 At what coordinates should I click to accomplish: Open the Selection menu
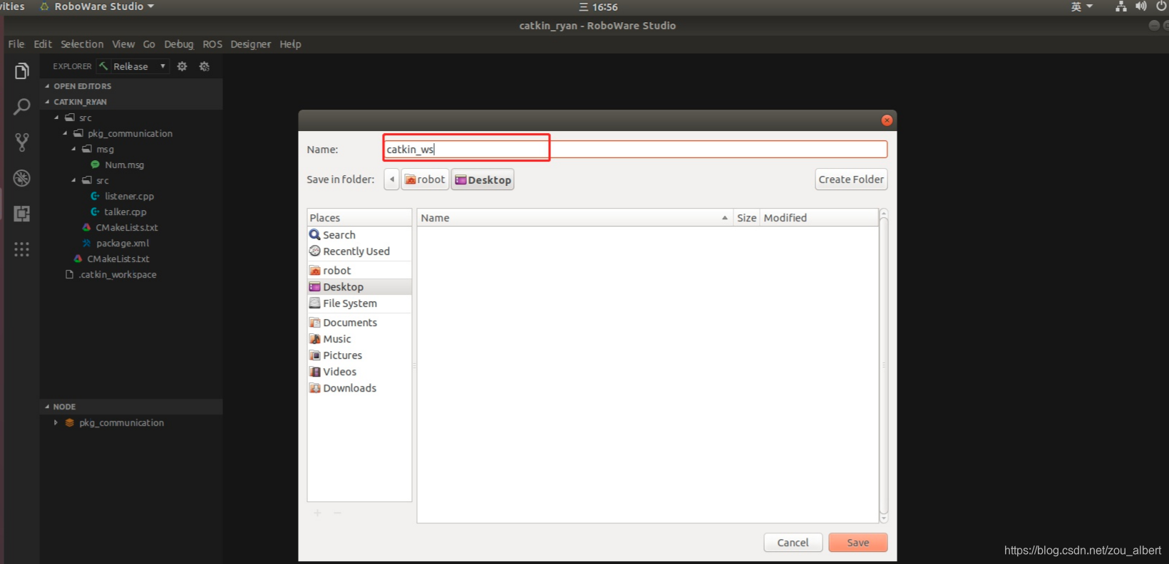[82, 44]
